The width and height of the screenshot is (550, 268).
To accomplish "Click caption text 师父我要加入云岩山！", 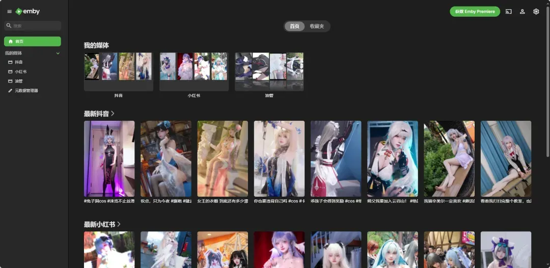I will pyautogui.click(x=393, y=201).
